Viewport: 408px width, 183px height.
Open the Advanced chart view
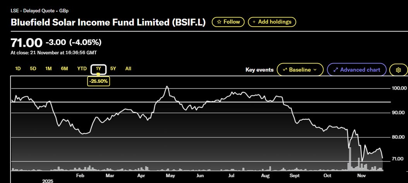coord(357,70)
